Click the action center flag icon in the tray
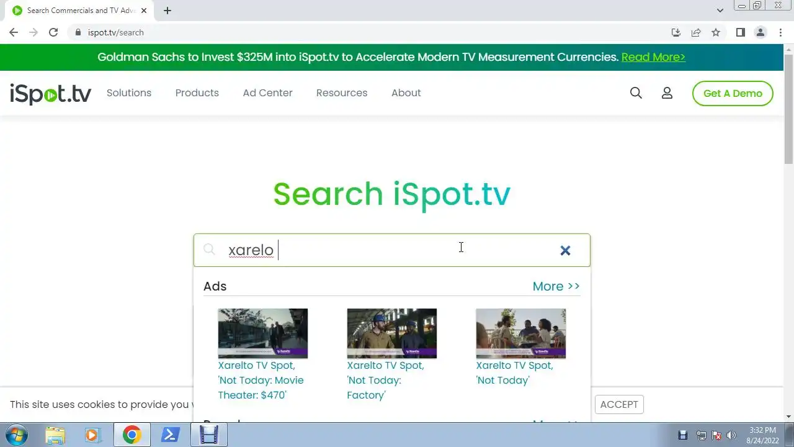 tap(716, 435)
